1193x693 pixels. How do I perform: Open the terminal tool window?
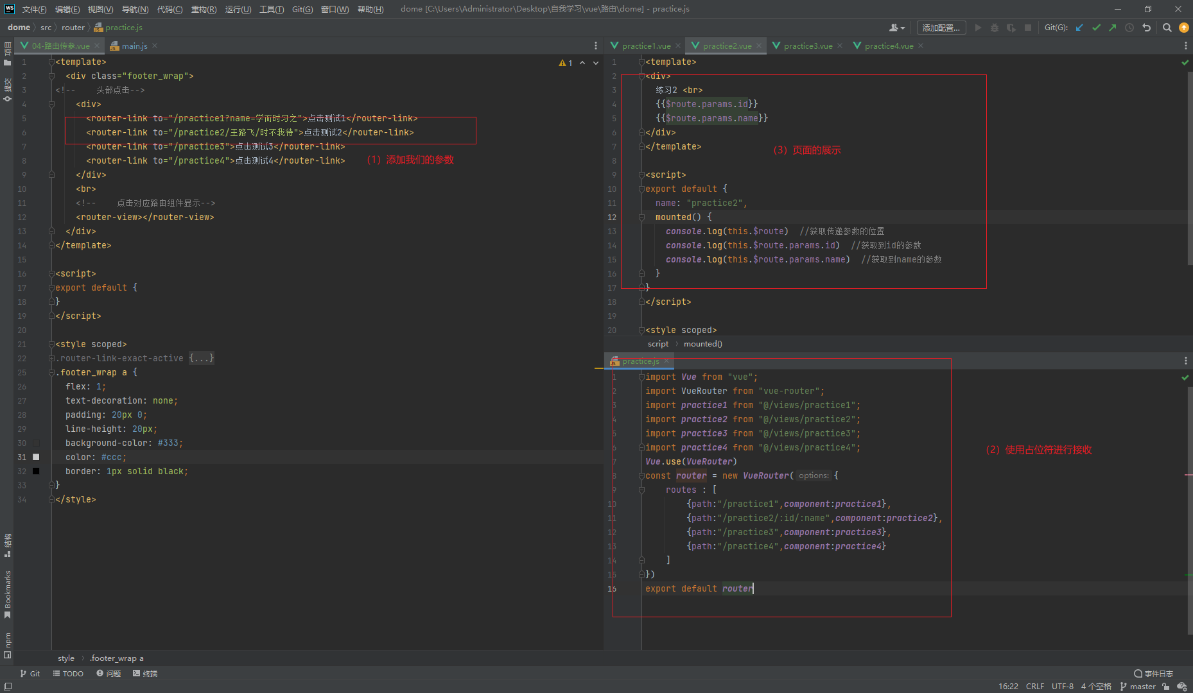[x=145, y=673]
